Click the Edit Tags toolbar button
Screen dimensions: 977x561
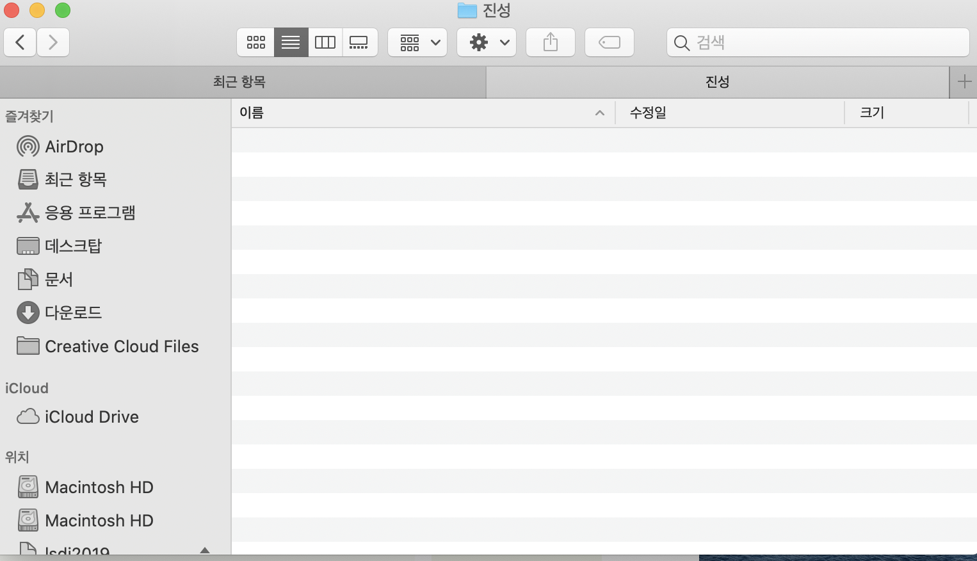coord(610,43)
